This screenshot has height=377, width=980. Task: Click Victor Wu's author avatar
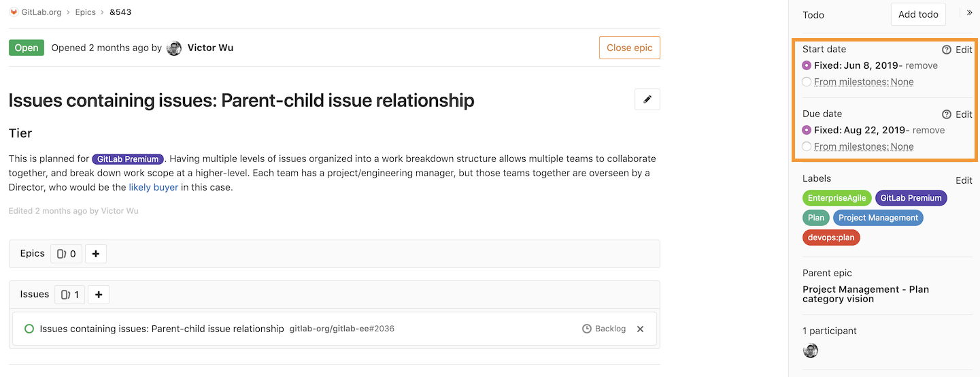tap(174, 48)
